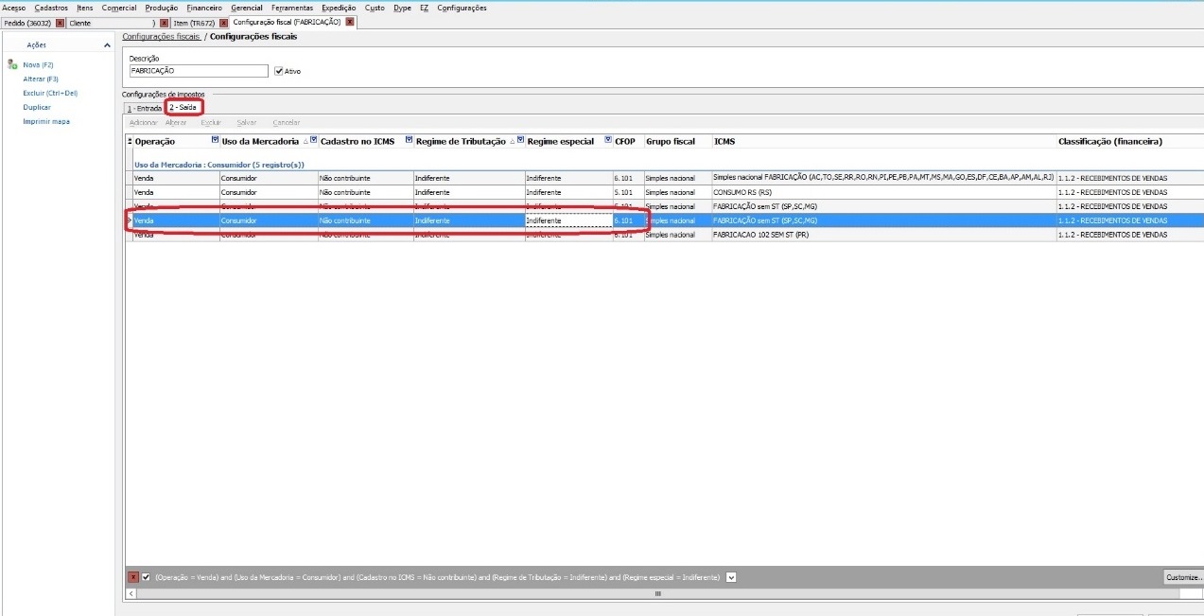Collapse the Ações panel chevron
1204x616 pixels.
(x=107, y=45)
